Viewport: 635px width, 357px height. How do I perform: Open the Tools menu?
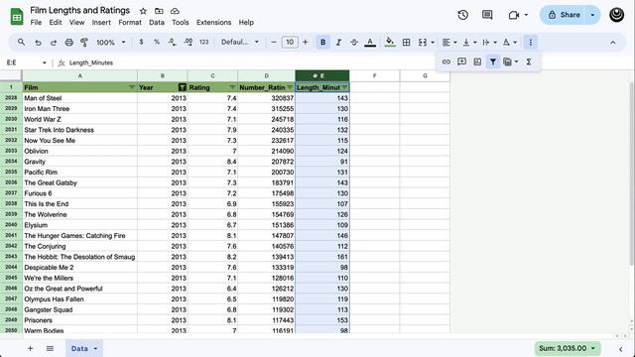(181, 22)
